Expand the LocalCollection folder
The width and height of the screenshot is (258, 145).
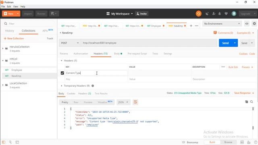click(x=3, y=85)
